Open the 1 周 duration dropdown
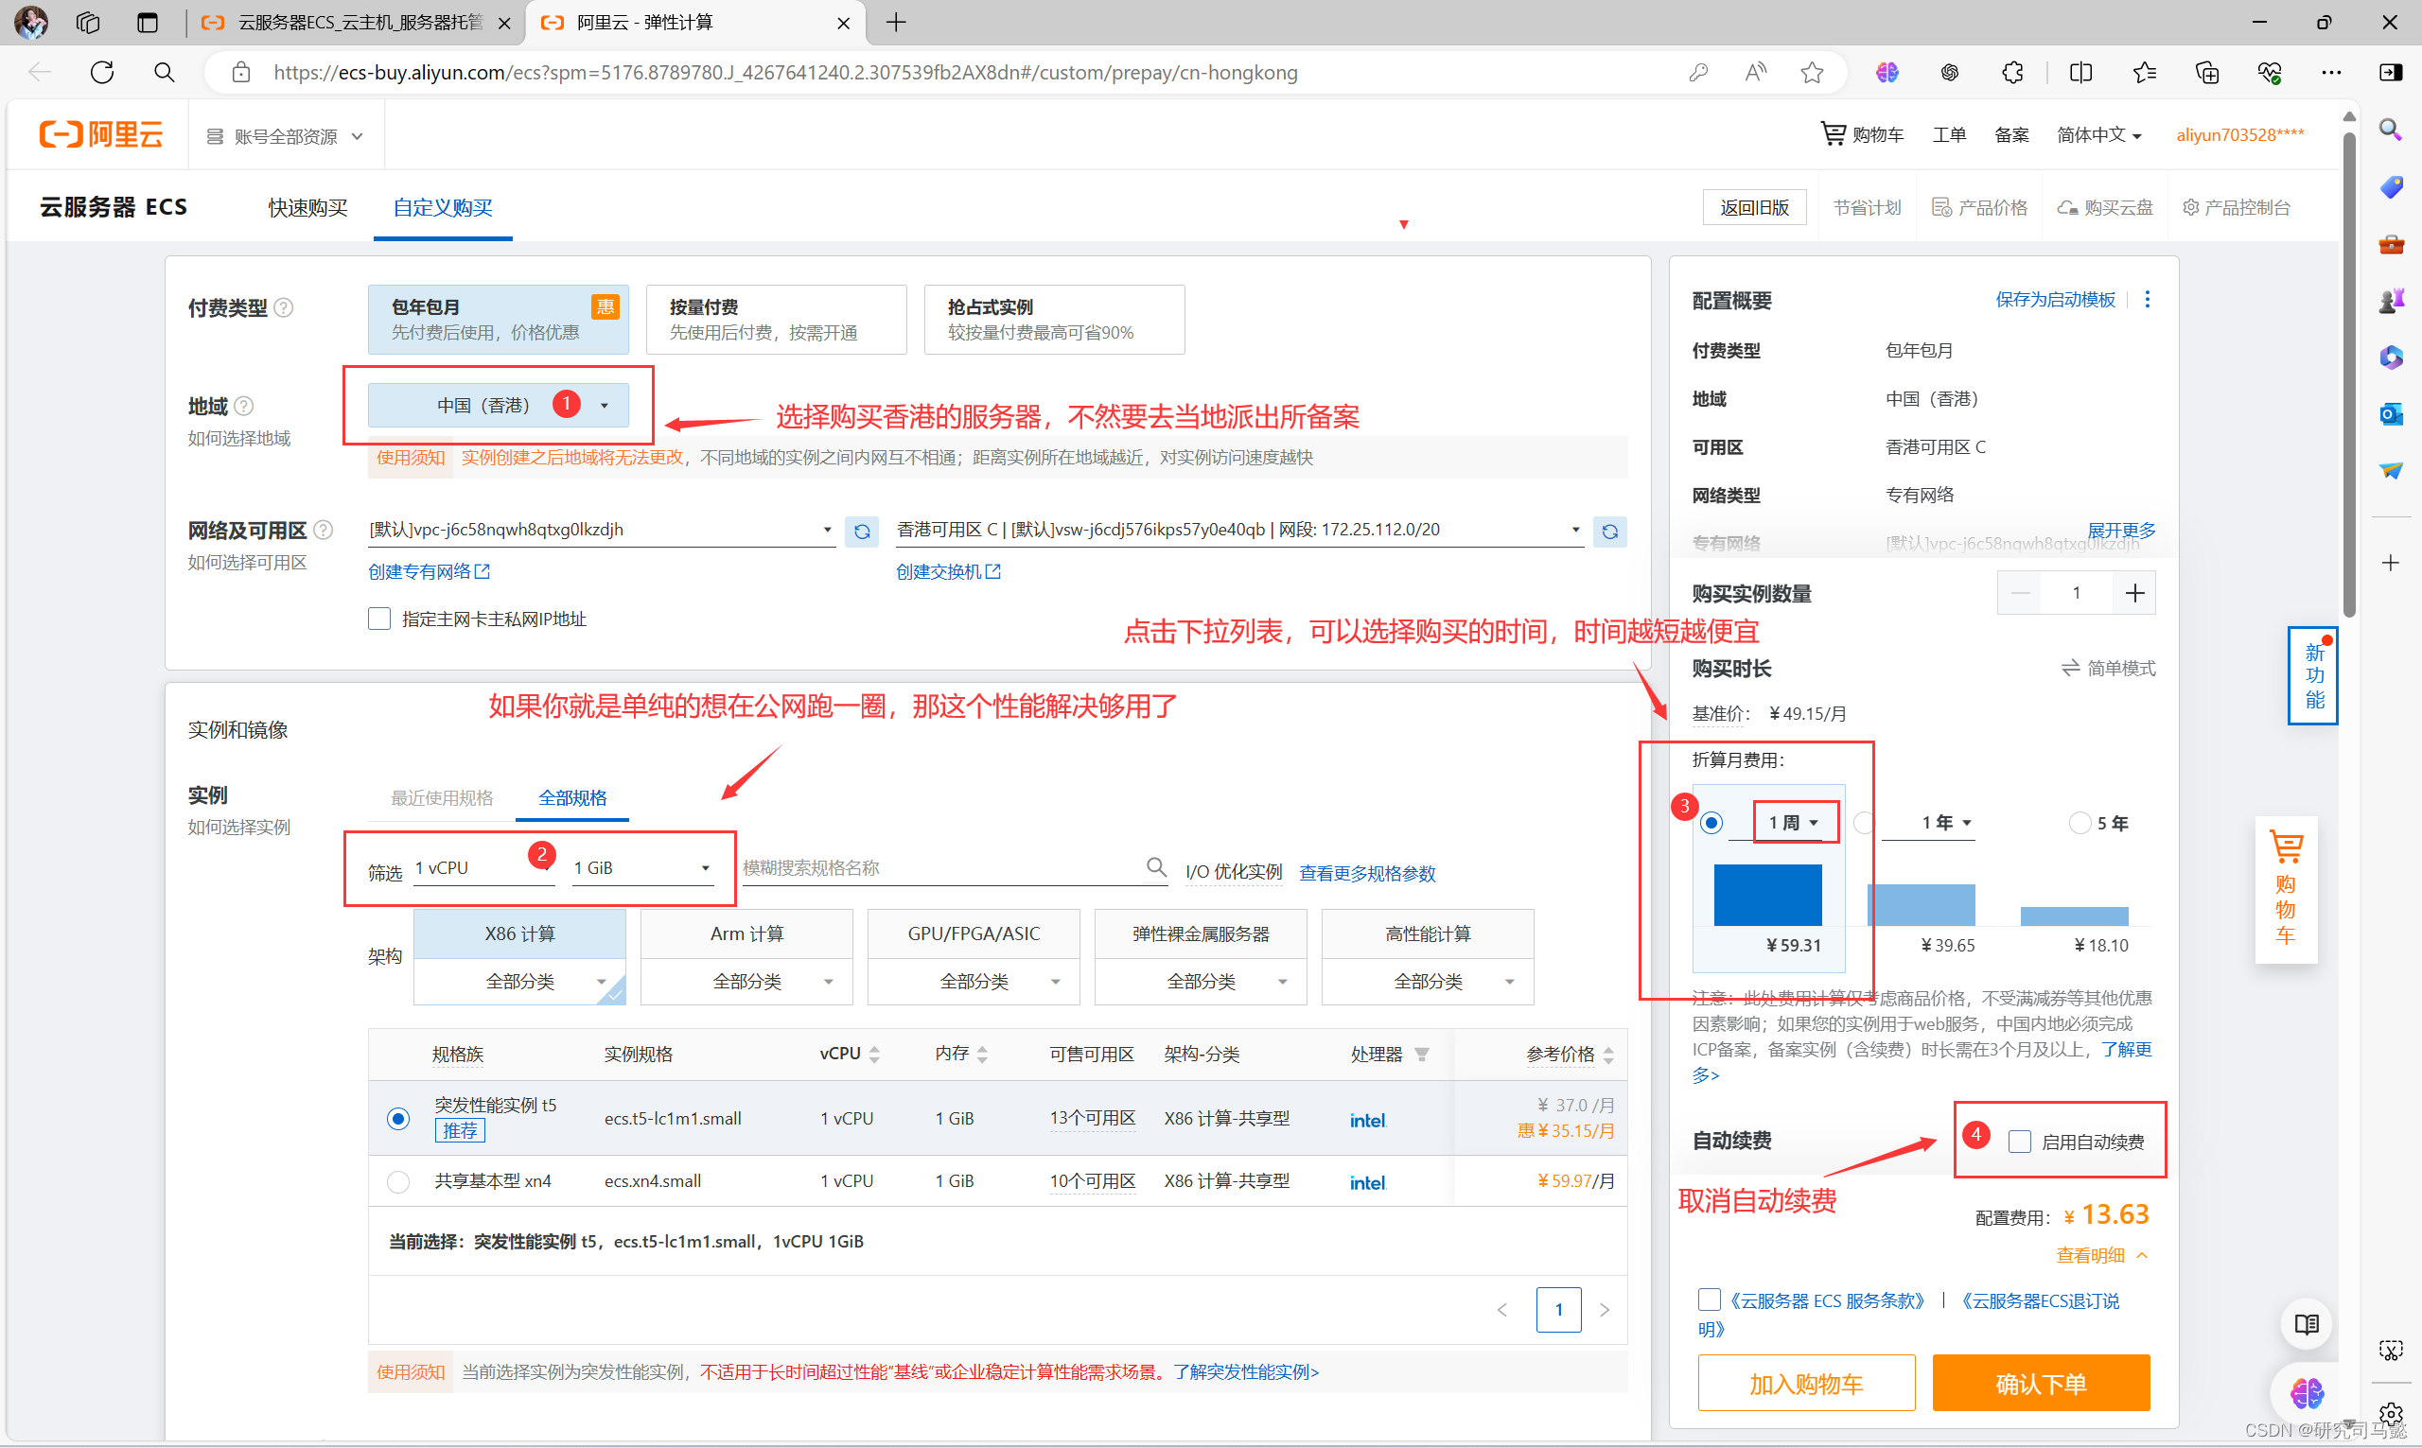Image resolution: width=2422 pixels, height=1448 pixels. [x=1794, y=823]
